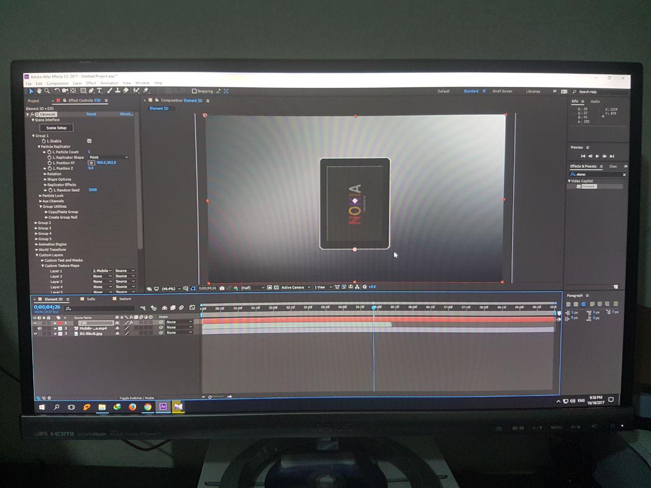Expand the Group 2 section

click(x=36, y=223)
